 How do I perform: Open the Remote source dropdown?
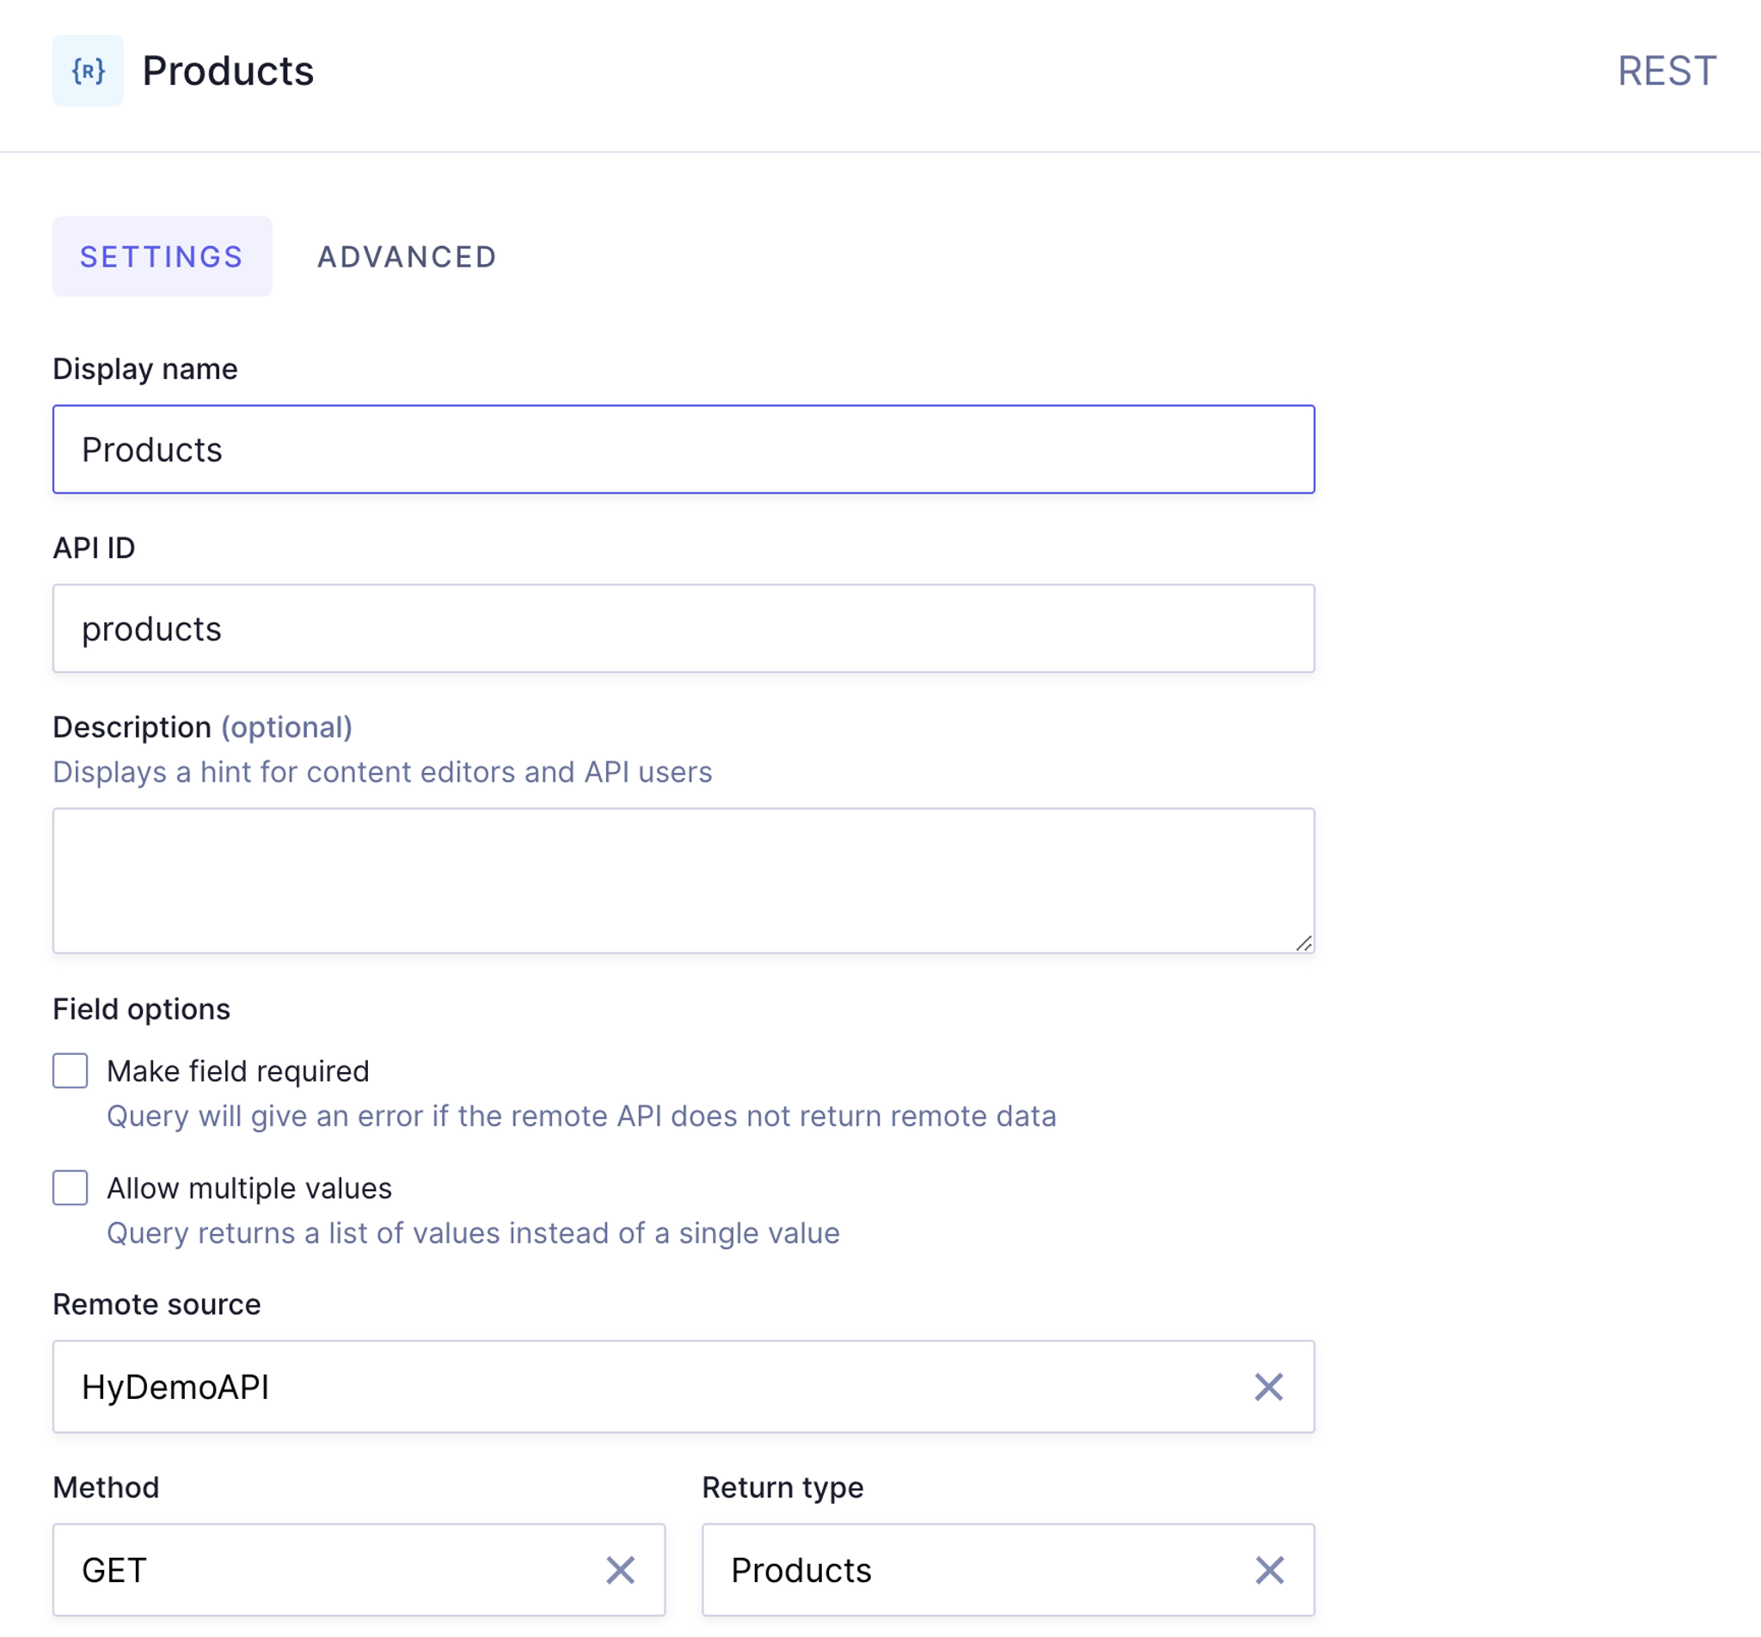(683, 1387)
